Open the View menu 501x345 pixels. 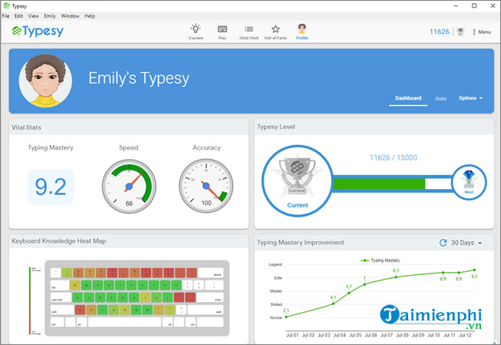click(x=33, y=15)
